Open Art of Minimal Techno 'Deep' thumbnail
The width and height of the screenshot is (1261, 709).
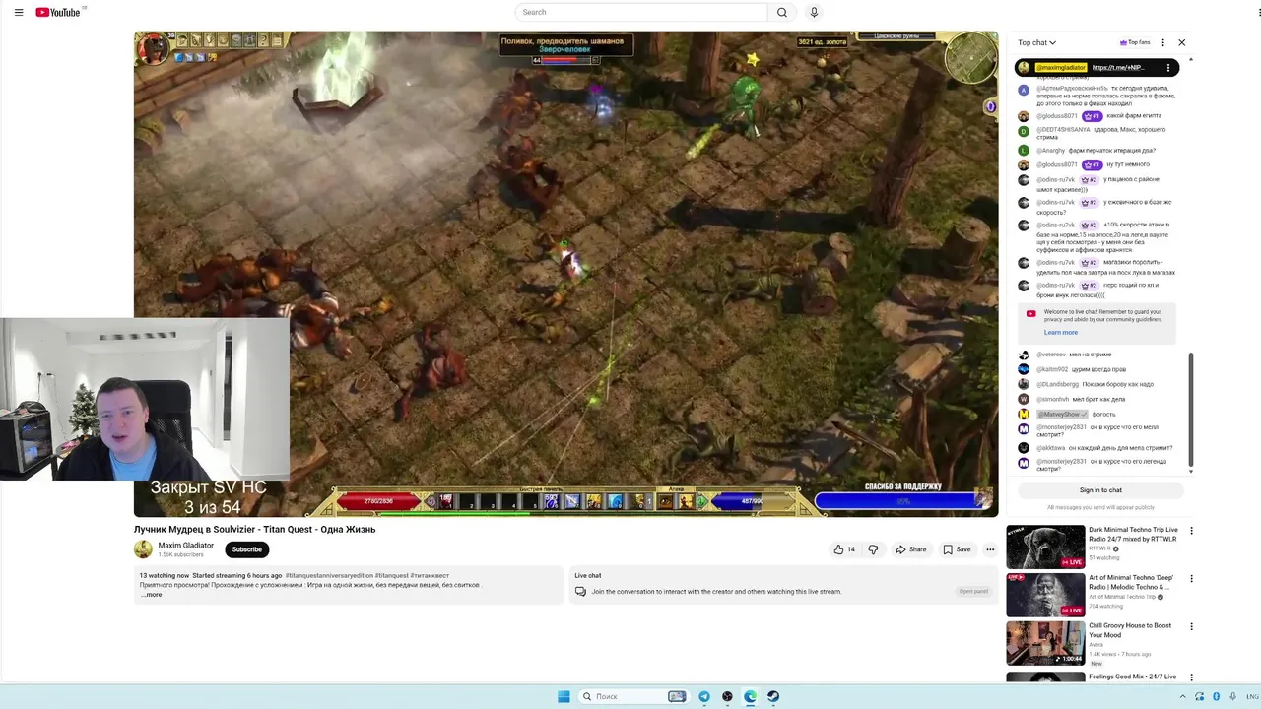pos(1045,595)
